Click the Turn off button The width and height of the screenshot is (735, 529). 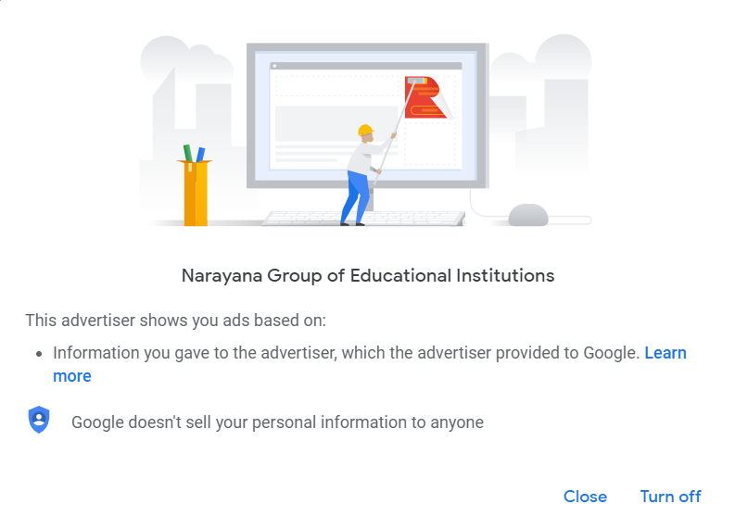[670, 497]
